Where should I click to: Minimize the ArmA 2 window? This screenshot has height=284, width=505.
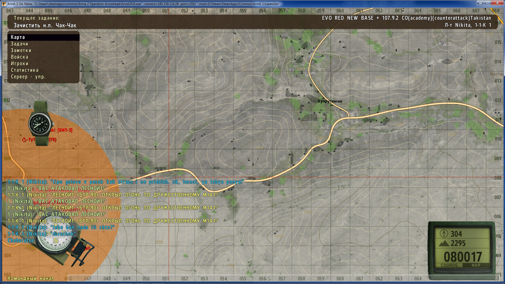(480, 3)
